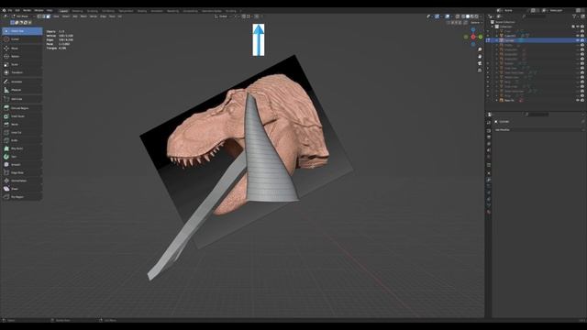Toggle Collection visibility eye icon

[x=578, y=27]
